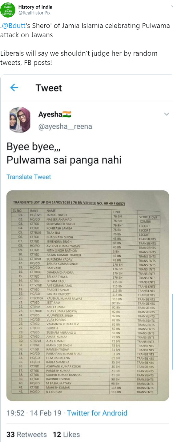Visit the @ayesha__reena handle
The width and height of the screenshot is (173, 442).
pyautogui.click(x=65, y=127)
